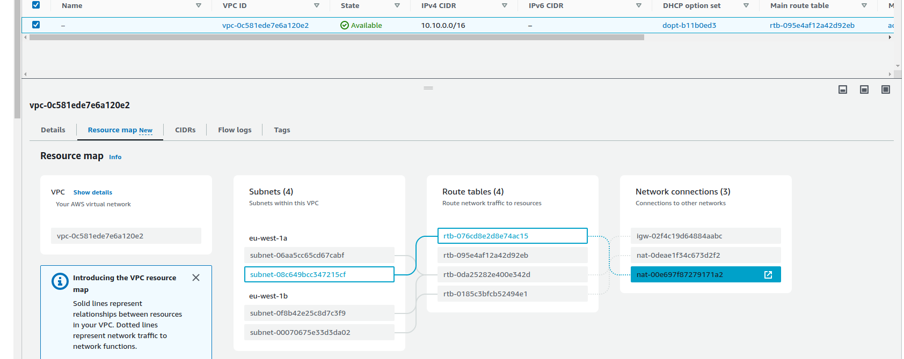
Task: Open sort arrow for IPv6 CIDR column
Action: pos(639,5)
